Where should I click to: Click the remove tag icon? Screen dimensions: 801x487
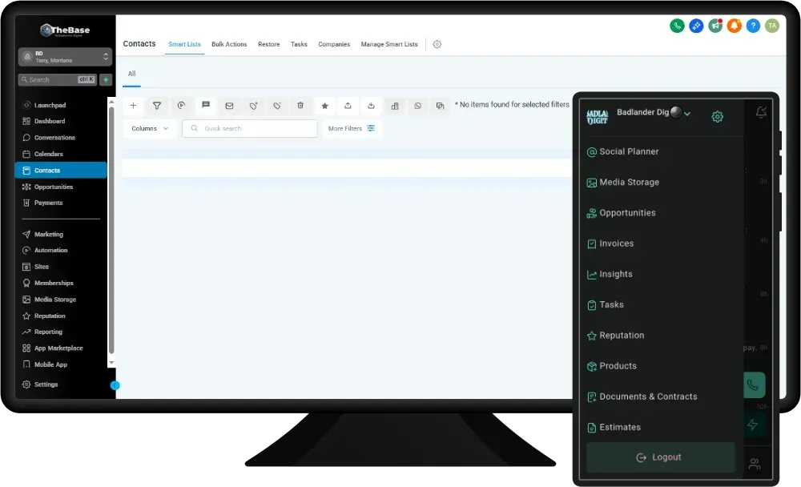click(x=277, y=106)
